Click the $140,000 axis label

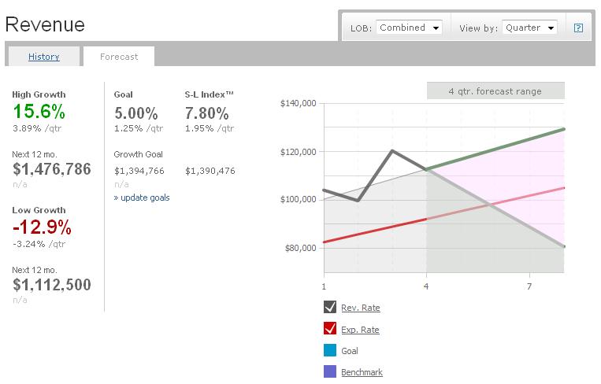(x=299, y=103)
